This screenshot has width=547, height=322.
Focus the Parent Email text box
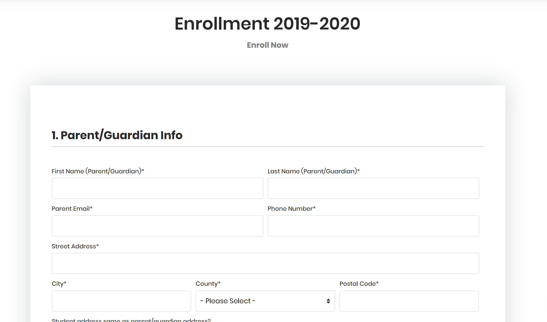tap(157, 226)
